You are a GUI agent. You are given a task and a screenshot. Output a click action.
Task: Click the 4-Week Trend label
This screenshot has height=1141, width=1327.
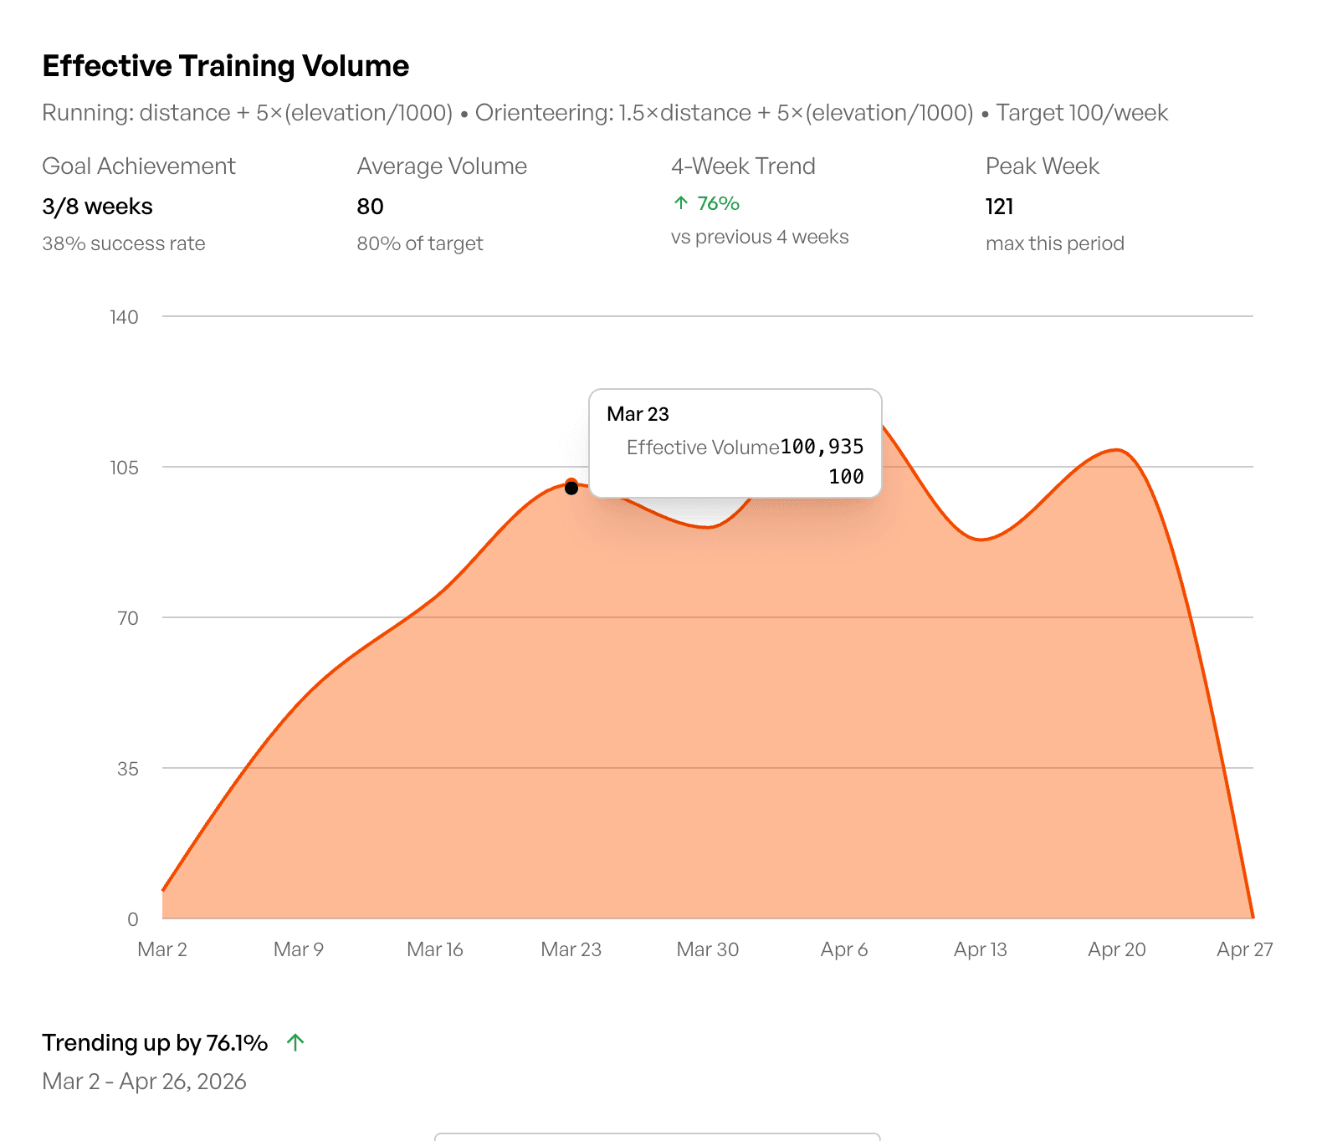(x=743, y=166)
